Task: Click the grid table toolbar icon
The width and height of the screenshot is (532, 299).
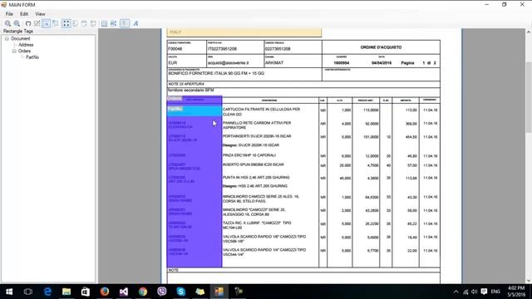Action: [104, 23]
